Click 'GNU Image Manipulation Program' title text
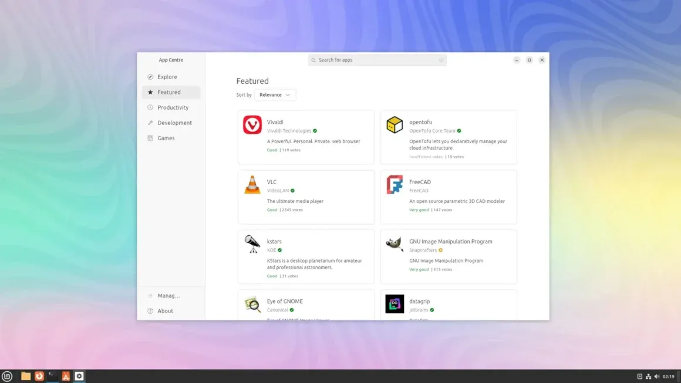 451,241
